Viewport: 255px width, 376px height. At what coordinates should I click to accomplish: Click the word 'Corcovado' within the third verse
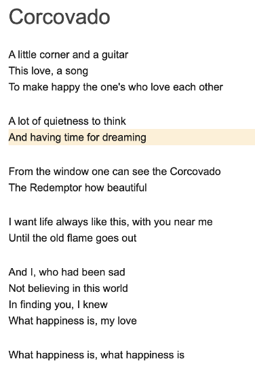[x=195, y=172]
